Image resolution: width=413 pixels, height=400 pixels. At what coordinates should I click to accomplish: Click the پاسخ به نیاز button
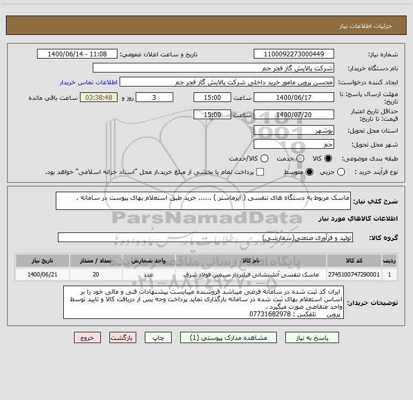[312, 338]
